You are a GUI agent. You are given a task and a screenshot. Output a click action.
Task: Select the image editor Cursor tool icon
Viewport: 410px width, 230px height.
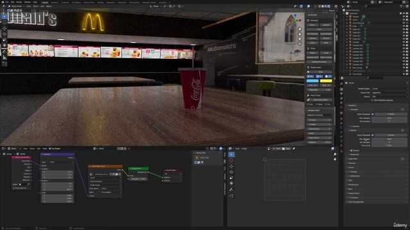[231, 160]
